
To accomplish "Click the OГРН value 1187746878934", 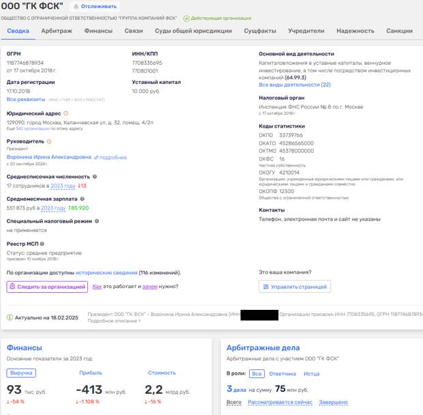I will (25, 63).
